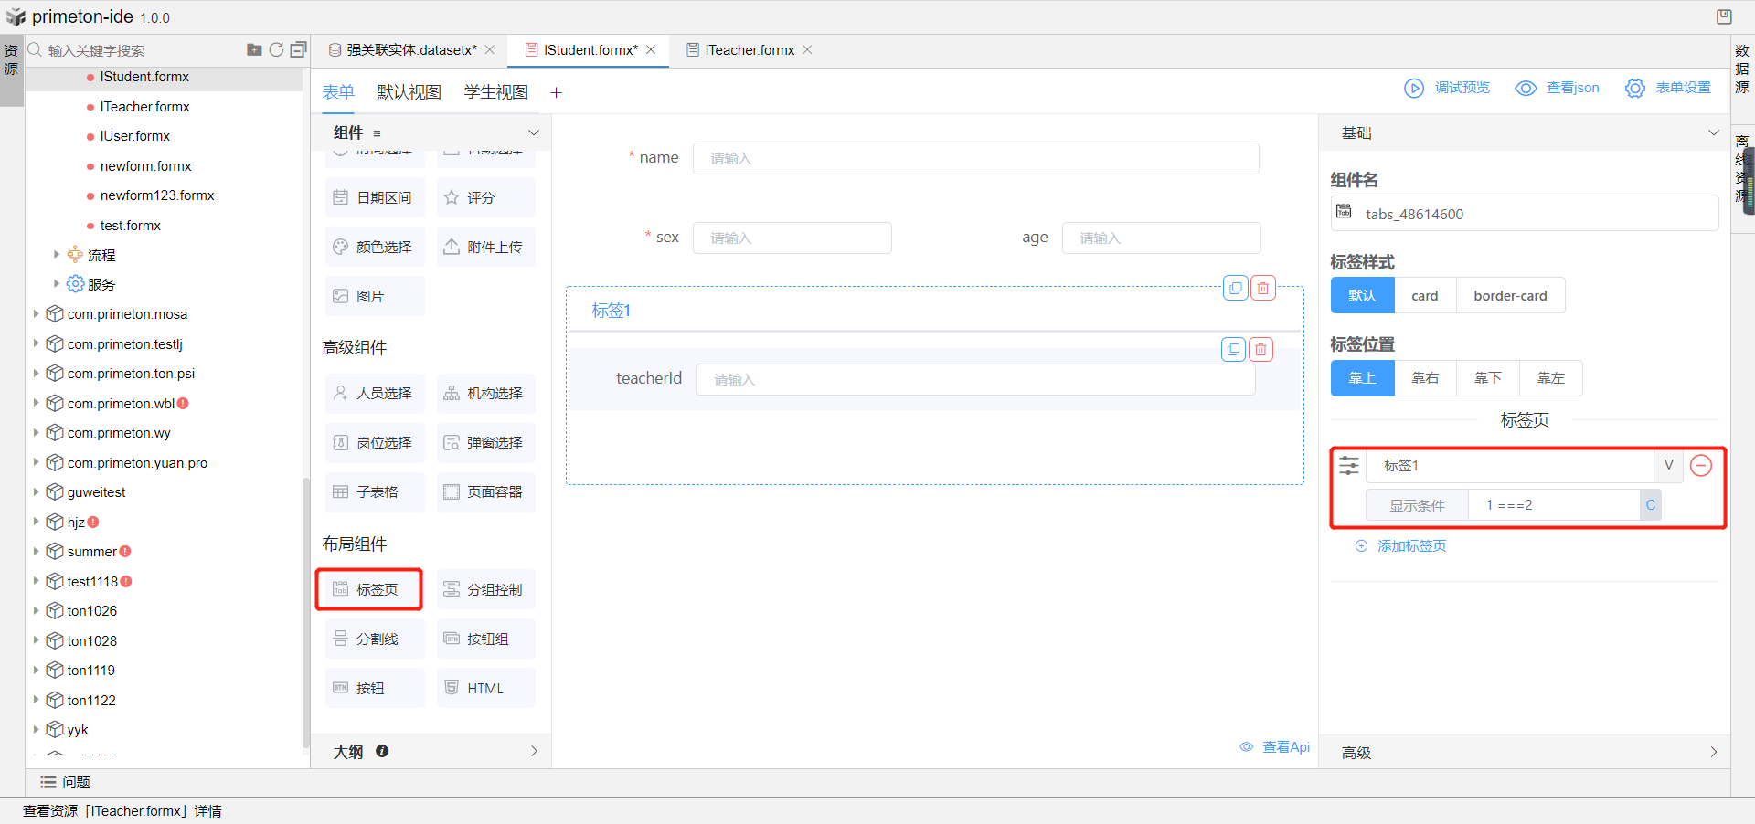Image resolution: width=1755 pixels, height=824 pixels.
Task: Collapse the 基础 properties section
Action: [x=1713, y=132]
